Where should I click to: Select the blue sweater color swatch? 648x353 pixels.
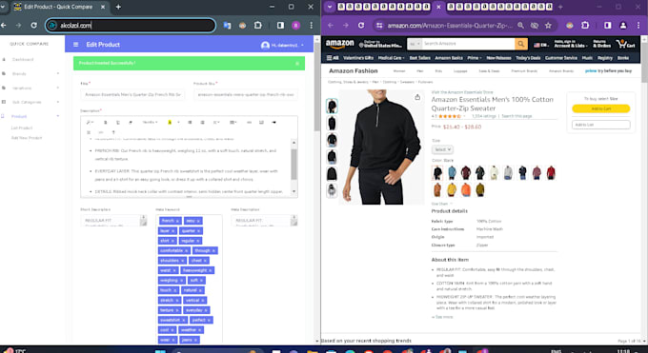pyautogui.click(x=452, y=172)
